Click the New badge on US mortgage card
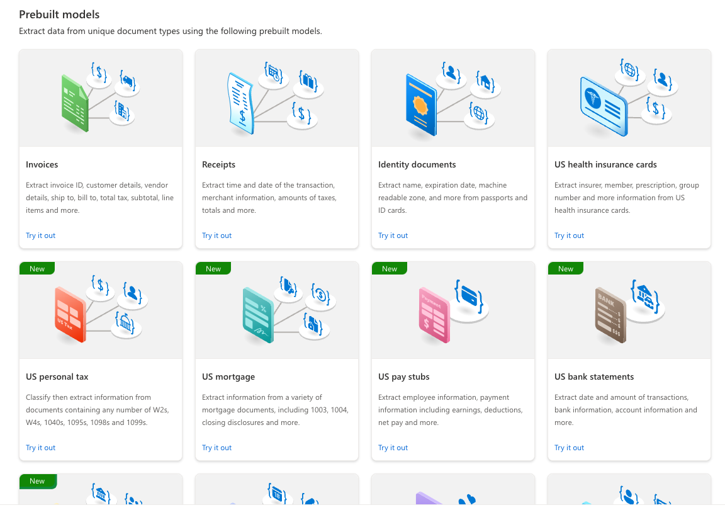This screenshot has width=725, height=510. pyautogui.click(x=213, y=268)
